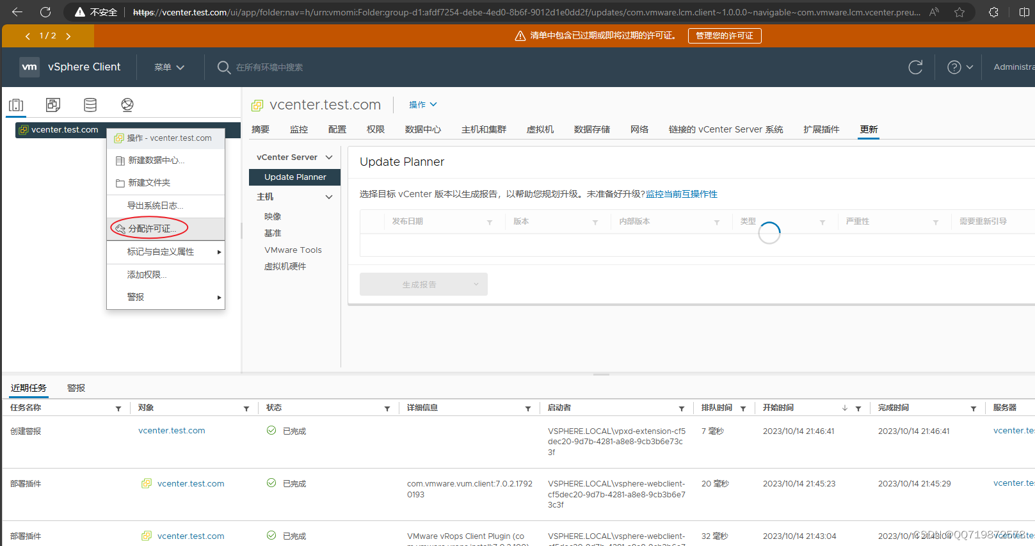Open browser split screen icon

1024,12
